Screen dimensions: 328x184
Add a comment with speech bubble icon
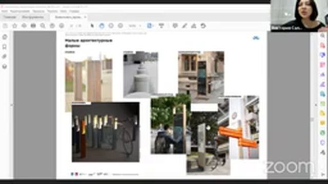(x=175, y=26)
